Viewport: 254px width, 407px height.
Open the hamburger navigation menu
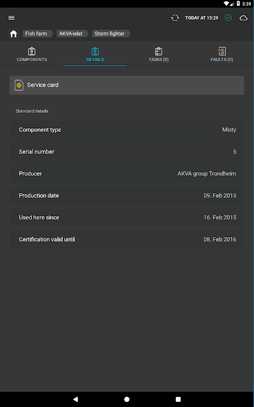tap(11, 18)
